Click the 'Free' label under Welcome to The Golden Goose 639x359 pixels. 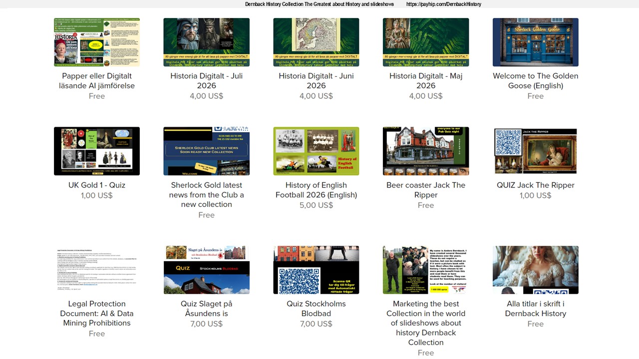tap(536, 96)
